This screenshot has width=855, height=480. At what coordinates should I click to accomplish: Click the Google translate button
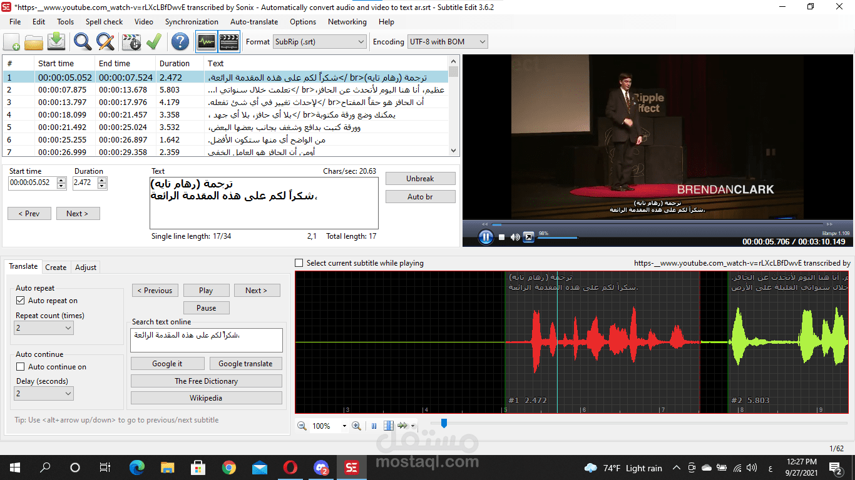click(x=245, y=364)
